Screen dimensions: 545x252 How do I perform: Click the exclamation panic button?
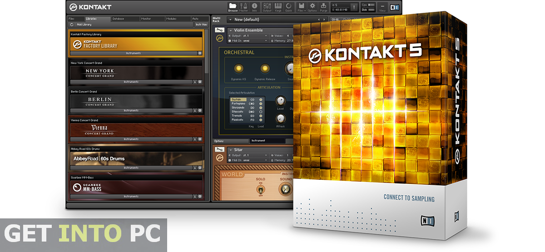pos(354,7)
